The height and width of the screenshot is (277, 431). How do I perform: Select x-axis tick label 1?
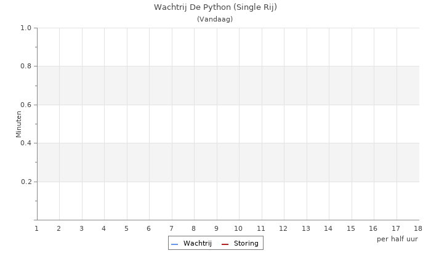(36, 229)
